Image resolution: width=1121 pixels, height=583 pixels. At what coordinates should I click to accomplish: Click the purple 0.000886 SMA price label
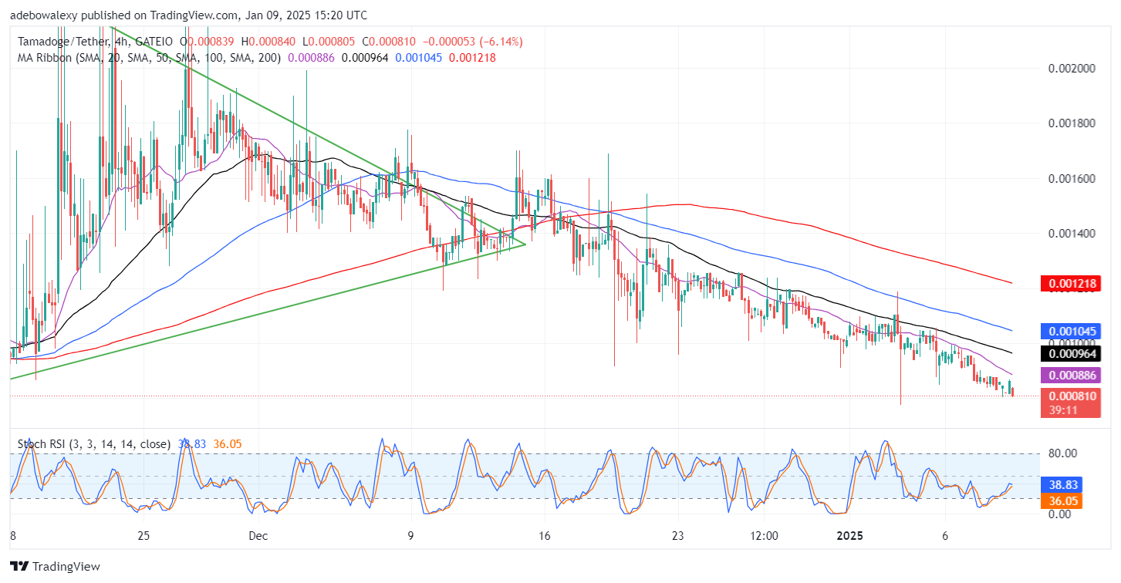click(1070, 376)
